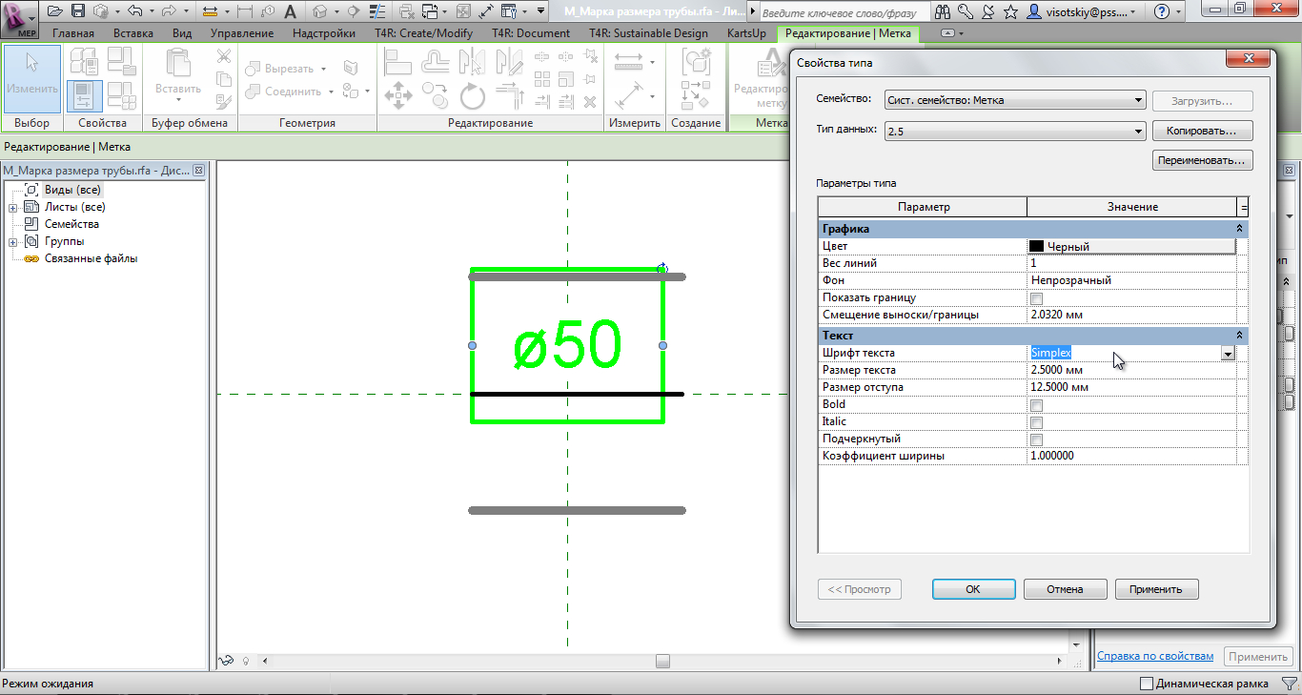Click the 'Размер текста' value field
Viewport: 1302px width, 695px height.
click(x=1131, y=370)
